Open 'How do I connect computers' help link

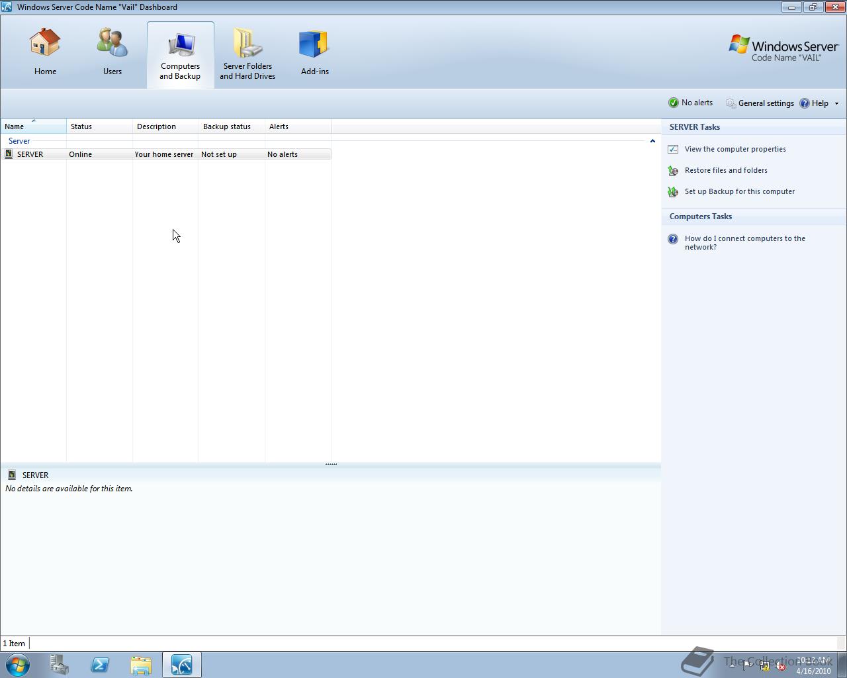point(744,242)
